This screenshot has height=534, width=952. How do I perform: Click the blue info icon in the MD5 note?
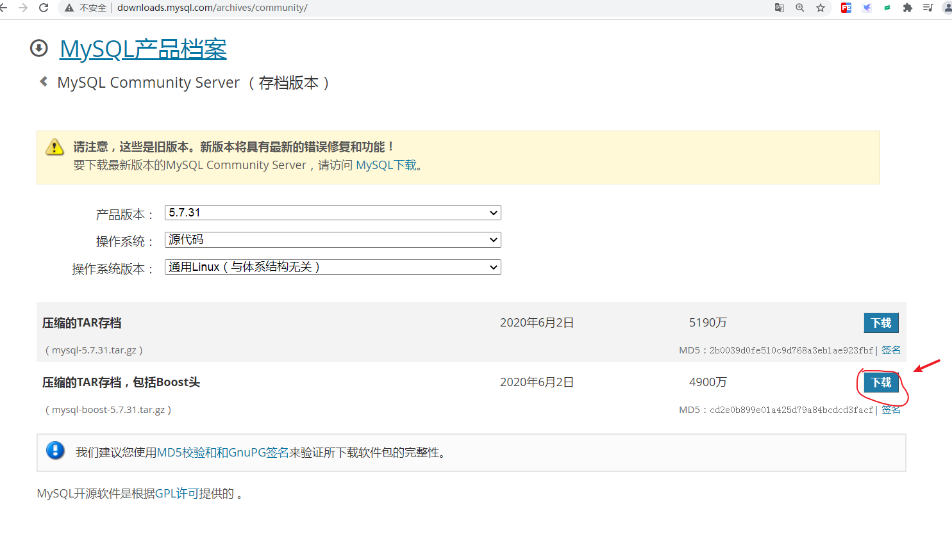(x=56, y=450)
